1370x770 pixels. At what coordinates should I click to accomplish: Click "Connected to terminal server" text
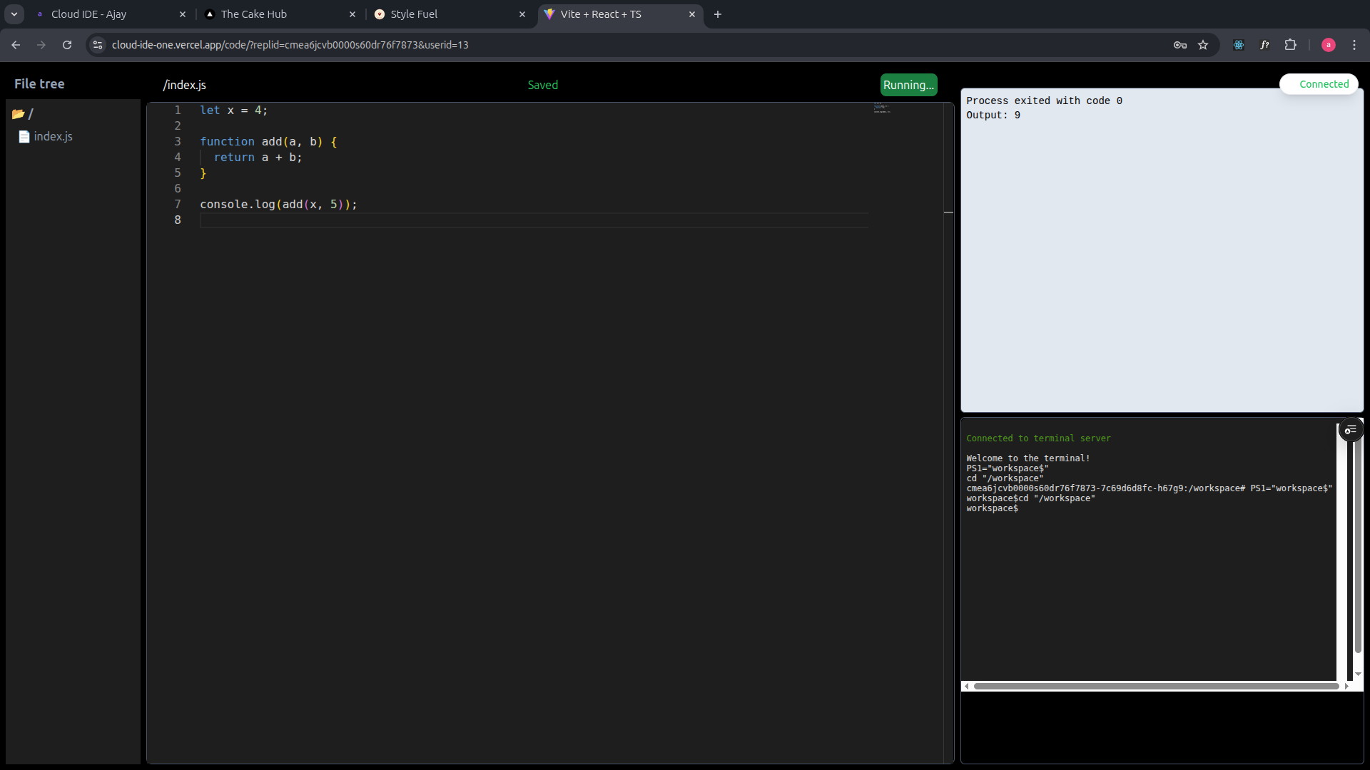click(1038, 438)
